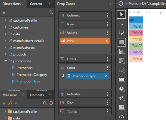
Task: Select the horizontal bar chart icon
Action: click(121, 61)
